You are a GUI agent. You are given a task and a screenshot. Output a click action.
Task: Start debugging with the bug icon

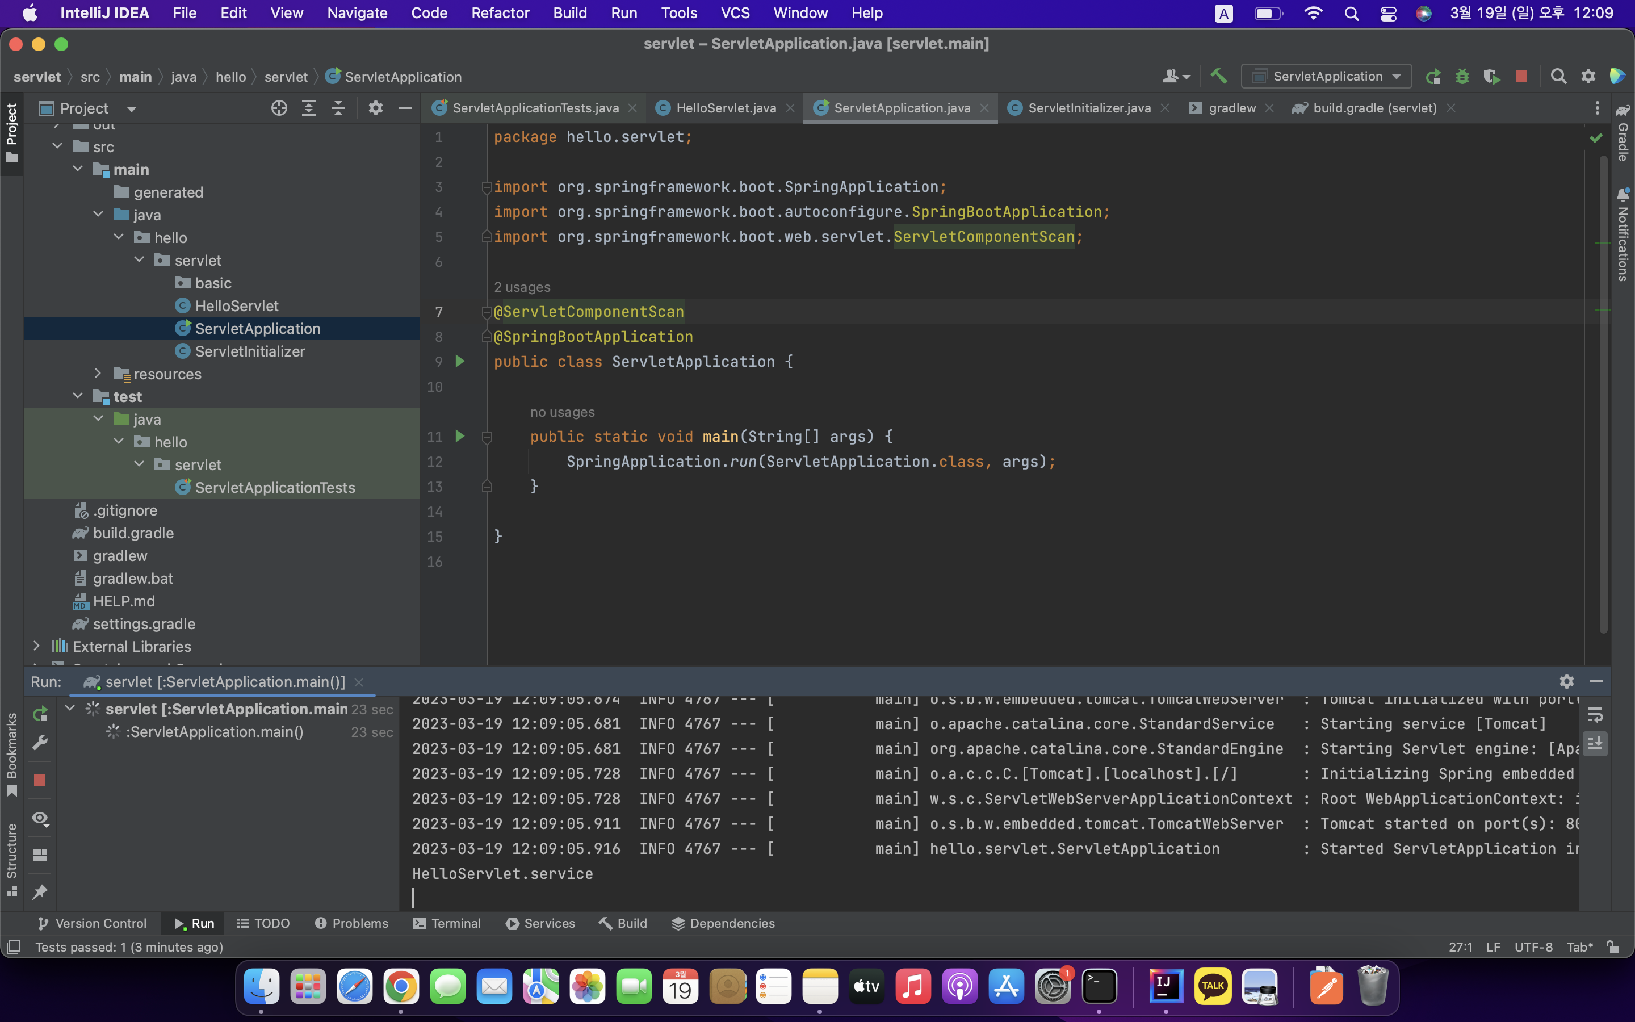click(x=1462, y=77)
